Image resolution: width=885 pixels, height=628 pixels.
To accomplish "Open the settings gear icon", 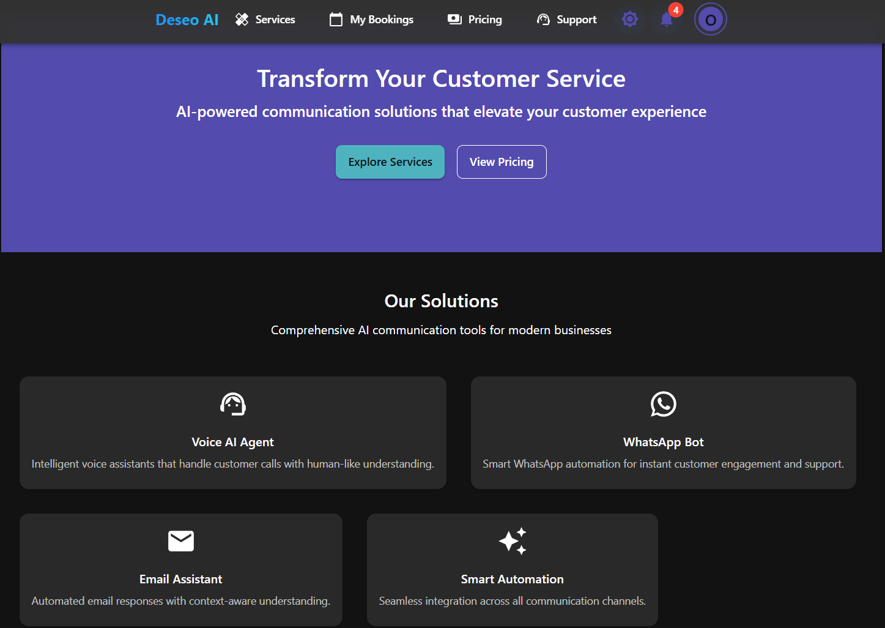I will click(629, 19).
